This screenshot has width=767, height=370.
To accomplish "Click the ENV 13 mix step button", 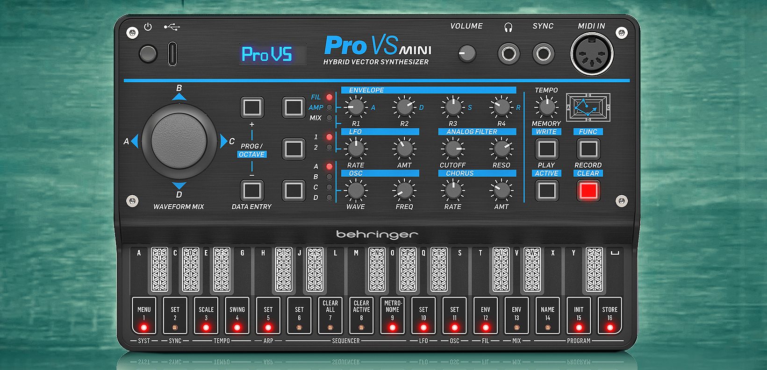I will (516, 315).
